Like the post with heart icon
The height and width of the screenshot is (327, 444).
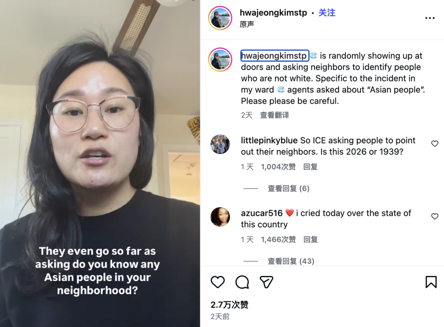(x=217, y=282)
